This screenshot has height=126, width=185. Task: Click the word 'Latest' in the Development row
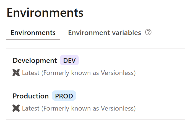pyautogui.click(x=31, y=73)
